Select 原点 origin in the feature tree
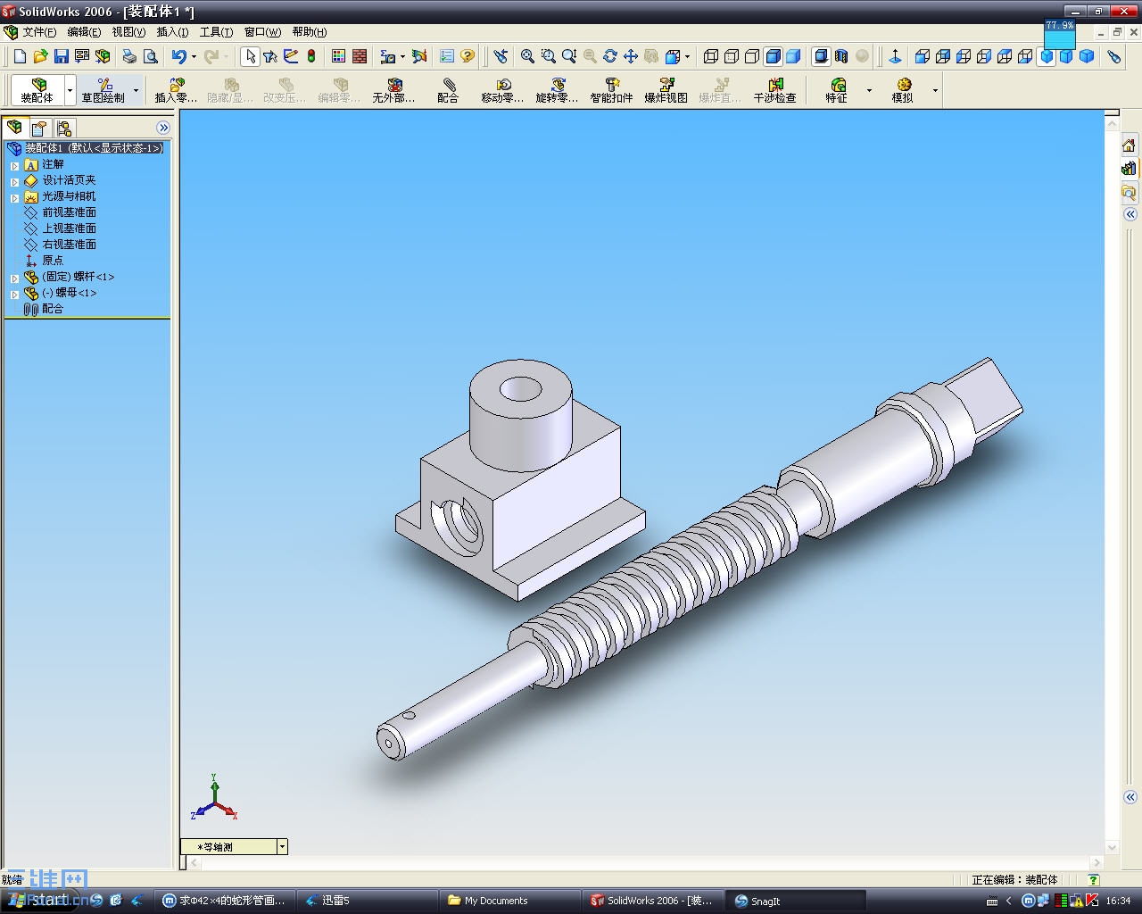 click(x=53, y=261)
